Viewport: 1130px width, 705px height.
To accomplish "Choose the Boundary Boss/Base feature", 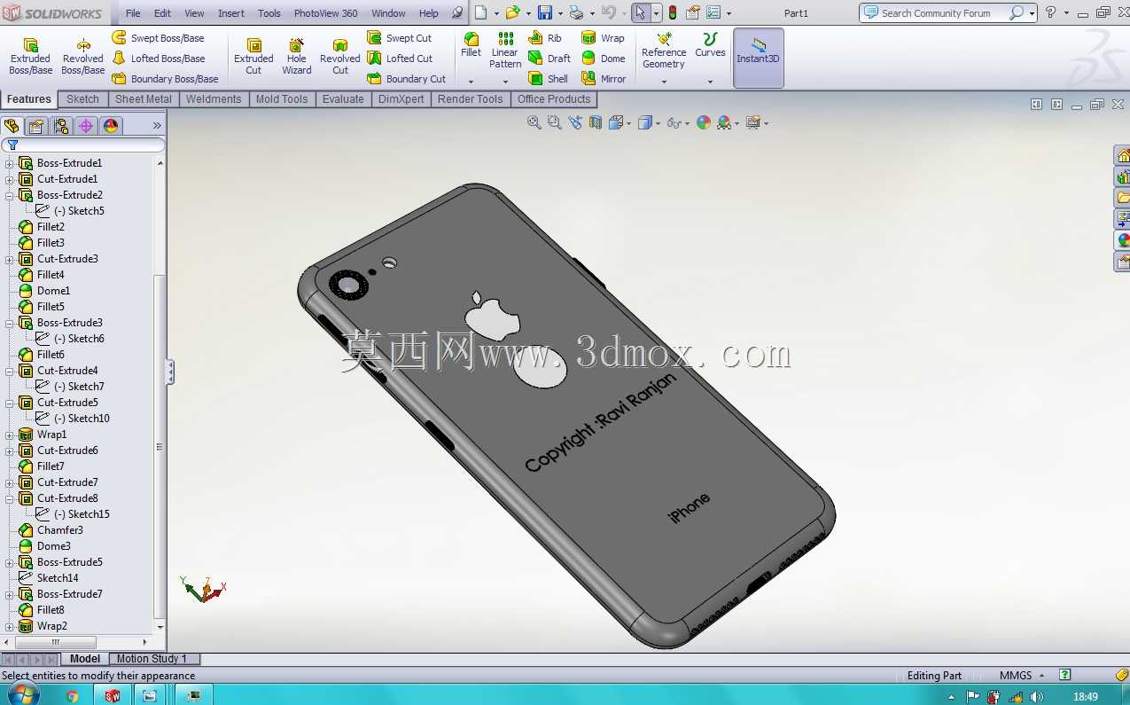I will pos(165,79).
